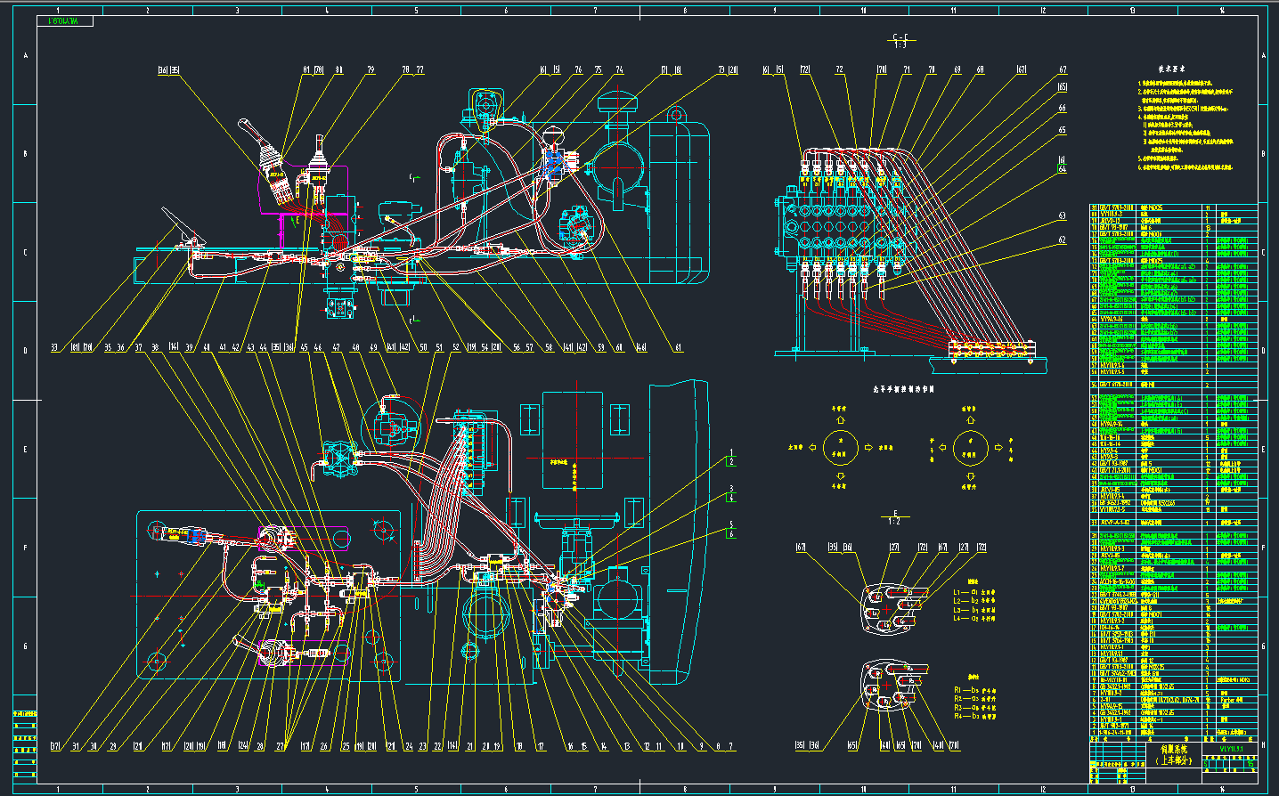Click the C-C 1:3 section view title
This screenshot has width=1279, height=796.
[x=900, y=40]
